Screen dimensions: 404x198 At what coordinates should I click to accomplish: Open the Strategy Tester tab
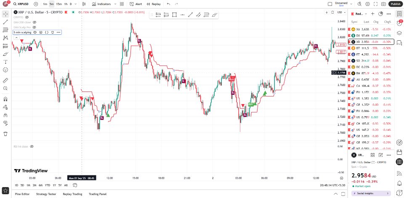pyautogui.click(x=46, y=194)
